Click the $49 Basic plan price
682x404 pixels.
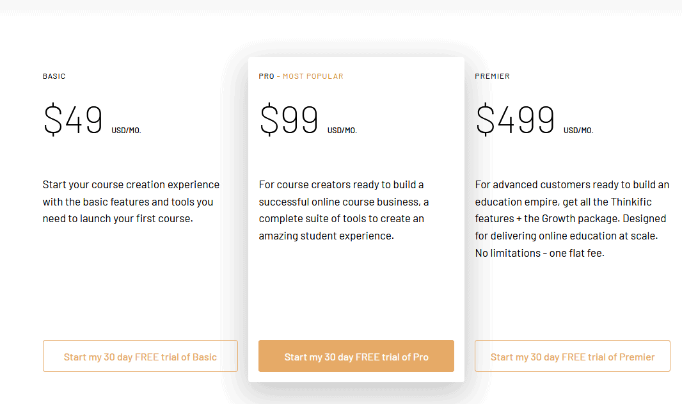pos(73,119)
